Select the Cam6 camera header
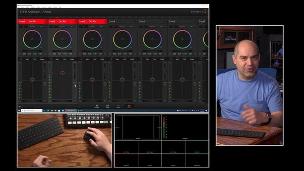The height and width of the screenshot is (171, 304). tap(182, 21)
